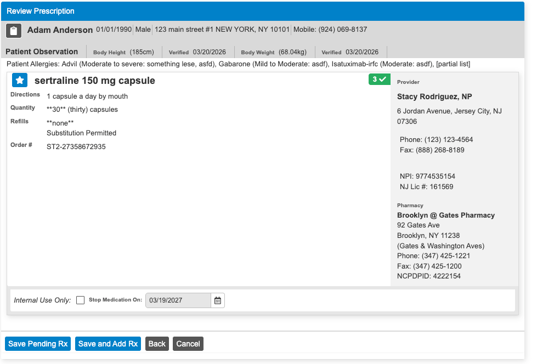Click Brooklyn @ Gates Pharmacy name
Image resolution: width=537 pixels, height=364 pixels.
pyautogui.click(x=445, y=215)
